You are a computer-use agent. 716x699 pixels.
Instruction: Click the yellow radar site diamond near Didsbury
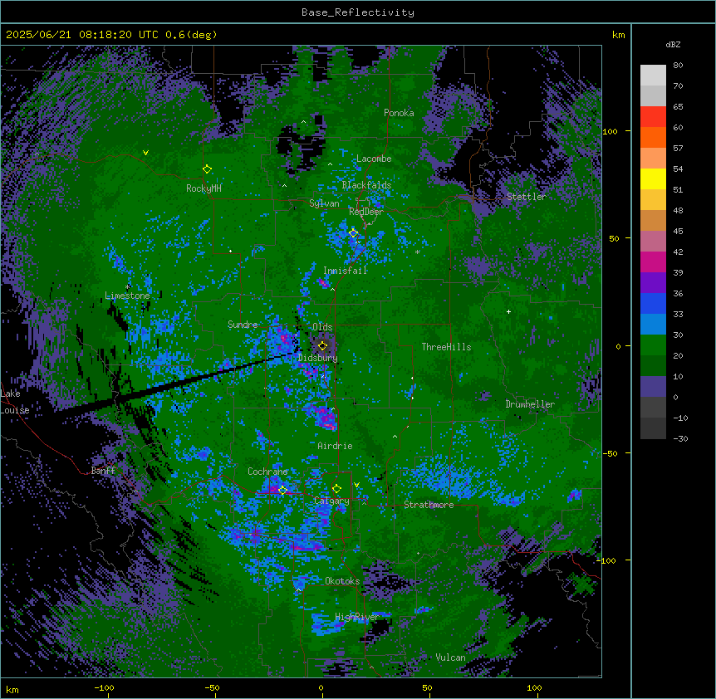pos(322,346)
